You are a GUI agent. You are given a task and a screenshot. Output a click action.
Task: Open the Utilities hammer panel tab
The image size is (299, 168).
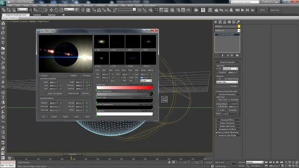(x=238, y=22)
